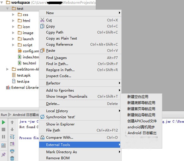Select 新建空白应用 external tool

click(x=141, y=97)
